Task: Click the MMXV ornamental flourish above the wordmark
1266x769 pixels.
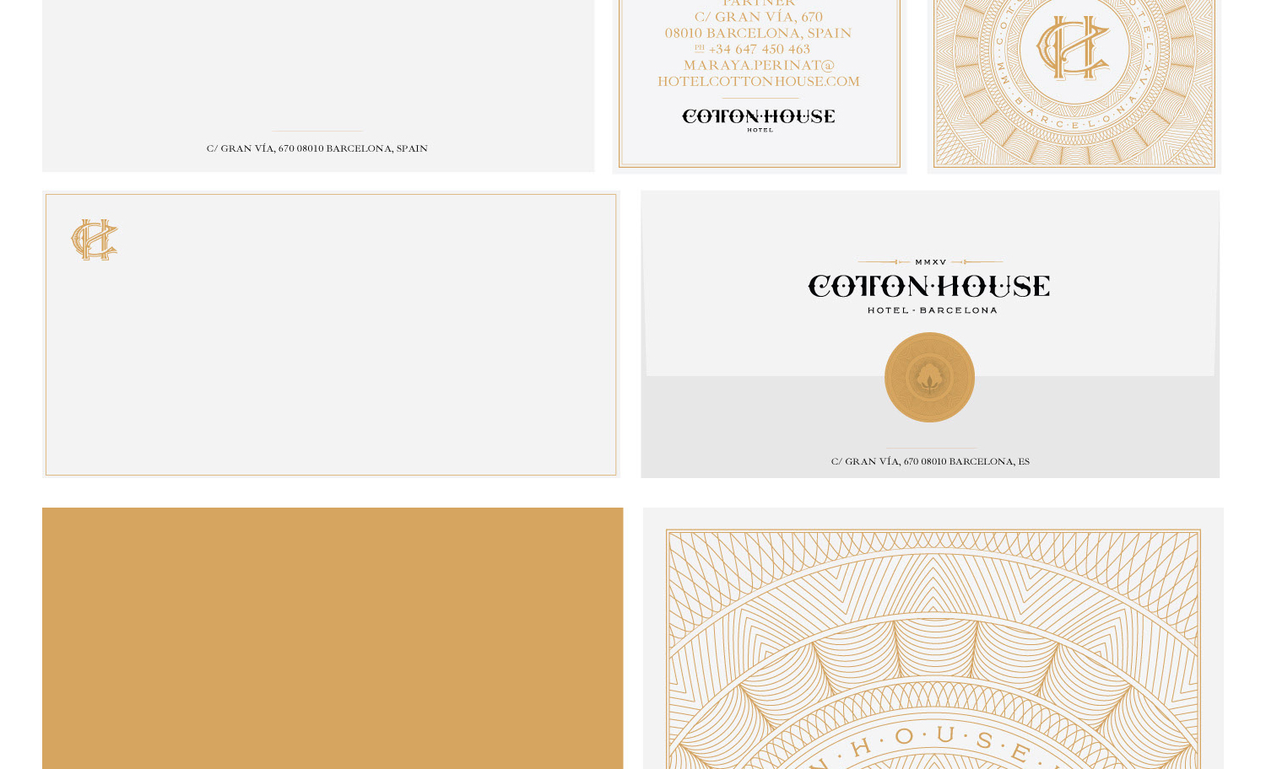Action: click(928, 262)
